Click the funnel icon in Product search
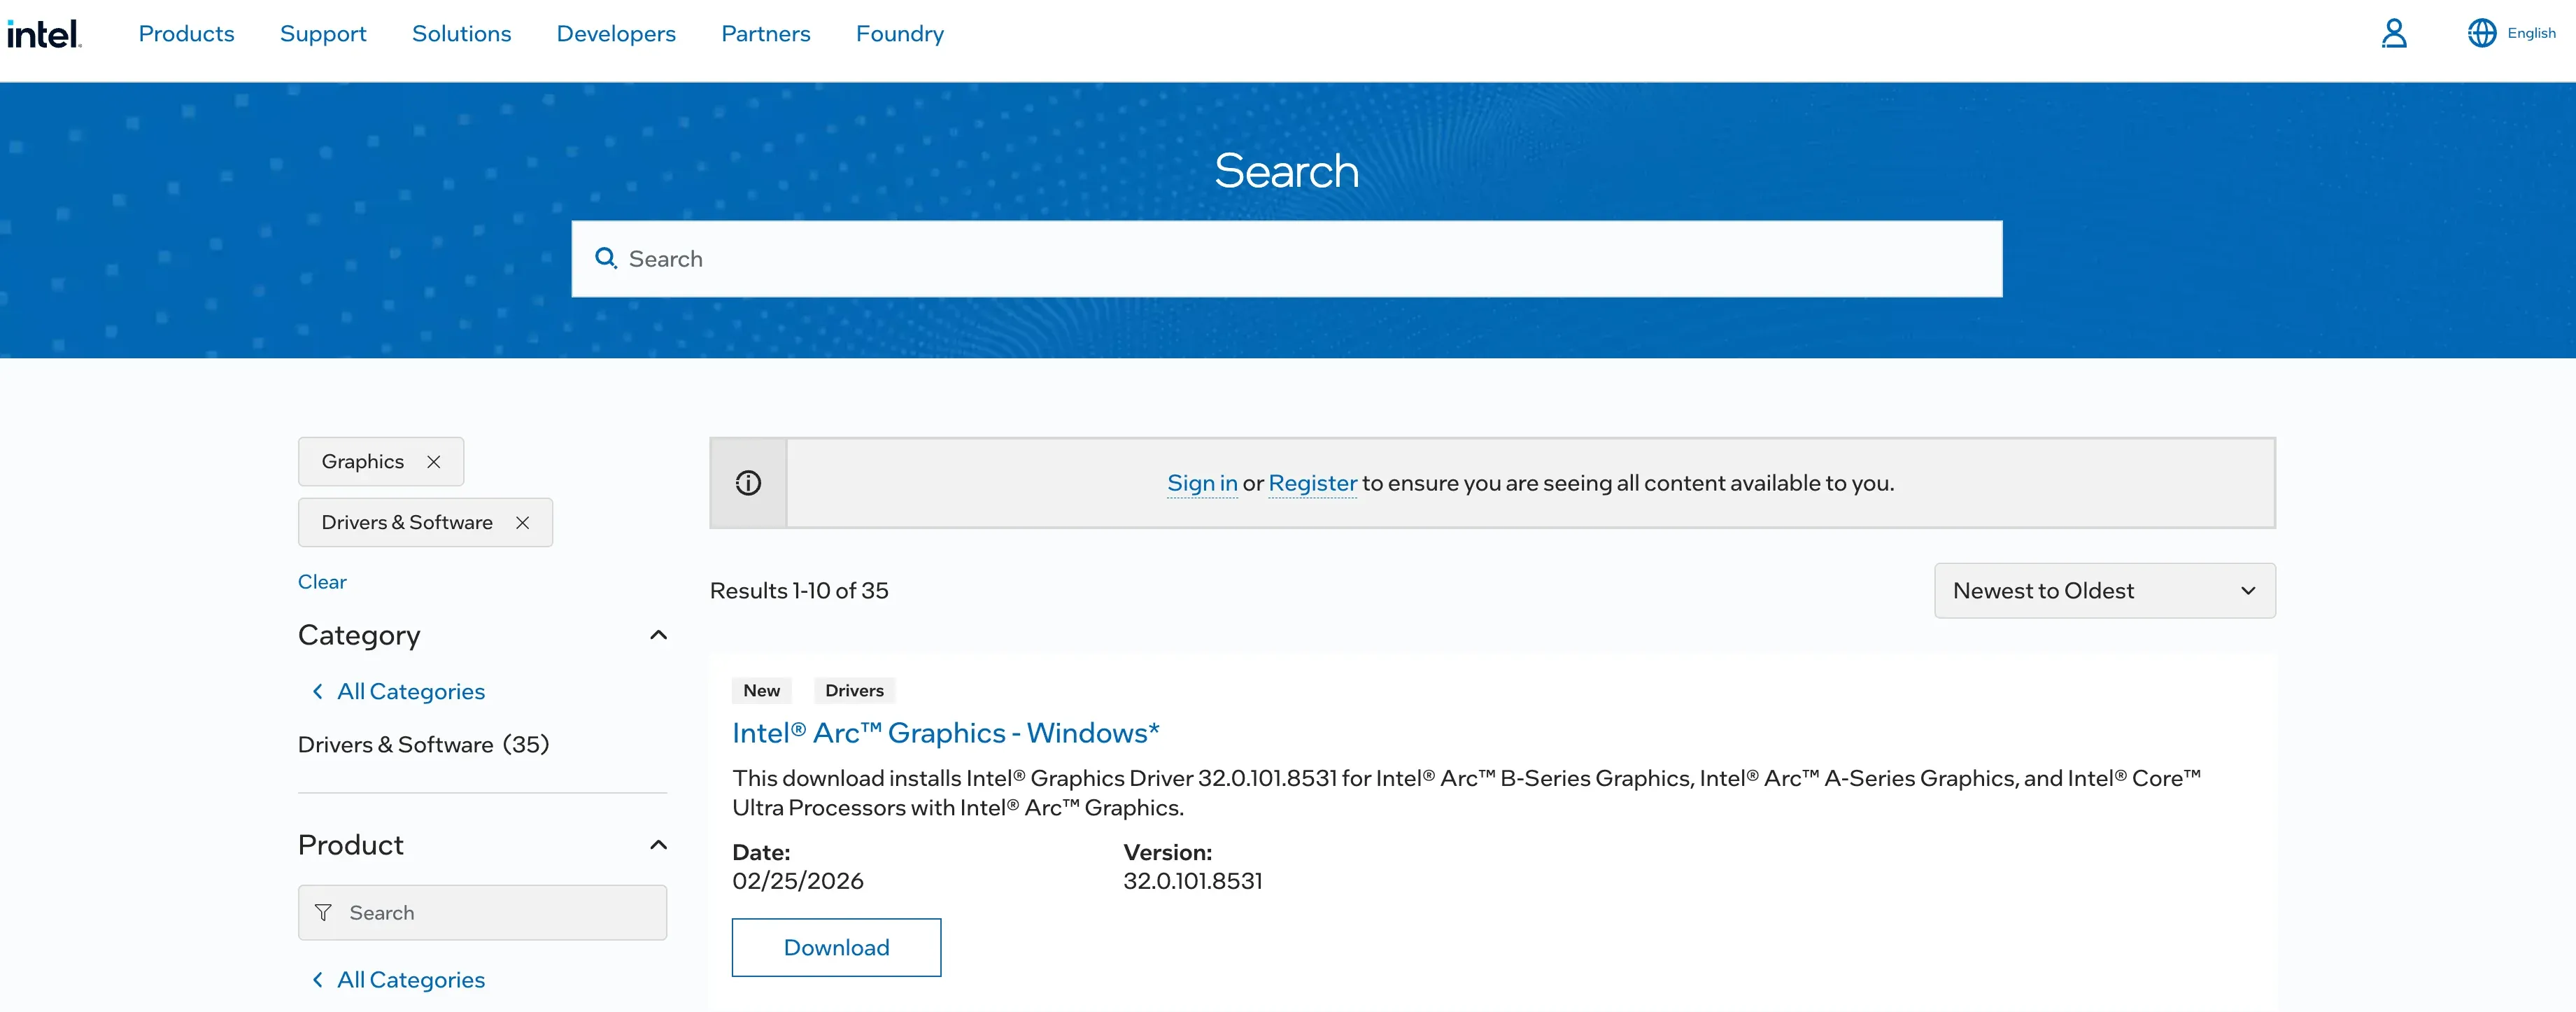 [323, 913]
